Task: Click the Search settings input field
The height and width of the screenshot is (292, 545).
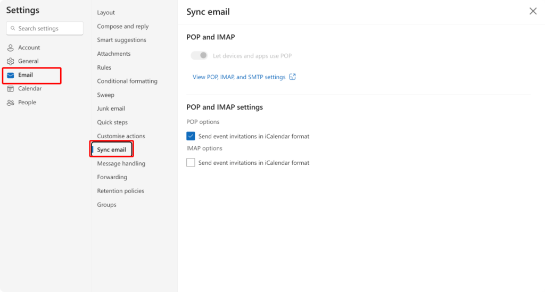Action: [45, 29]
